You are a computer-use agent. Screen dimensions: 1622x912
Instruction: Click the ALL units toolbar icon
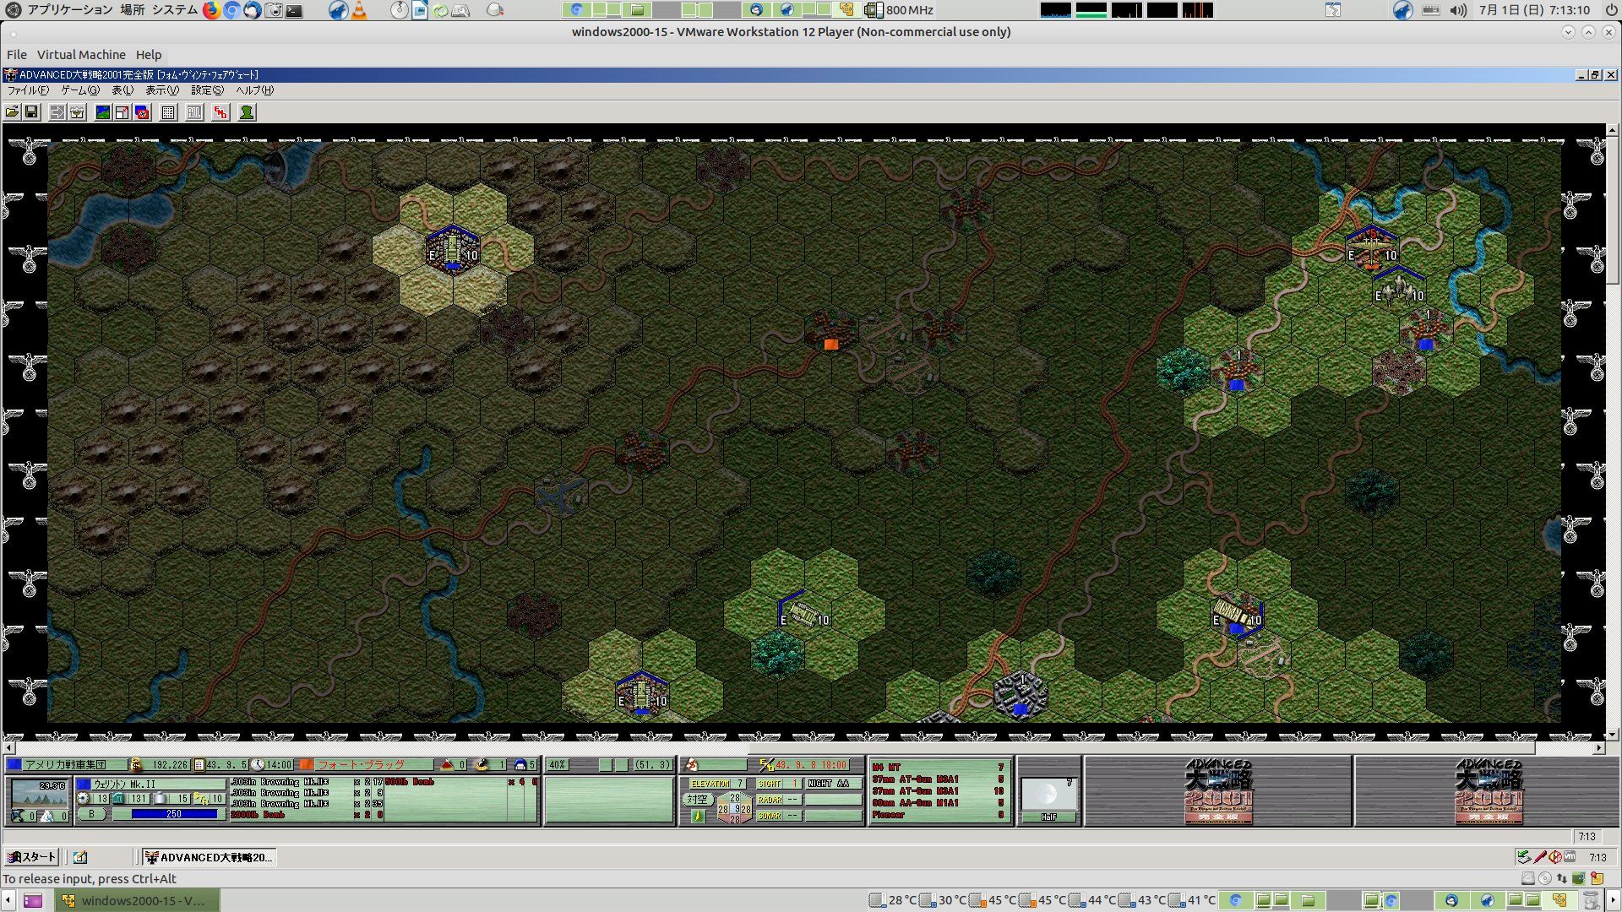[194, 112]
